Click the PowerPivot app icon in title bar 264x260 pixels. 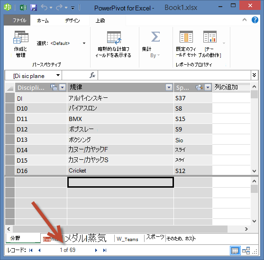click(8, 8)
